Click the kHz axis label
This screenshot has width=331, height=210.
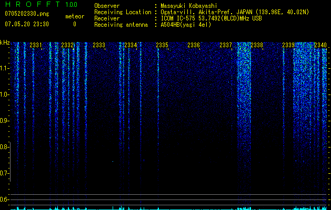(5, 43)
